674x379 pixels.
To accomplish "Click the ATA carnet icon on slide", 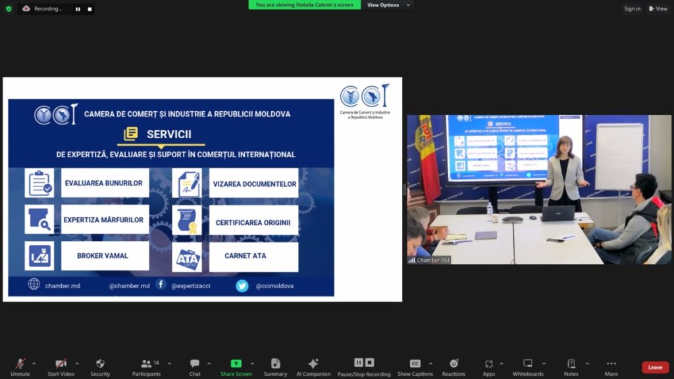I will (187, 258).
